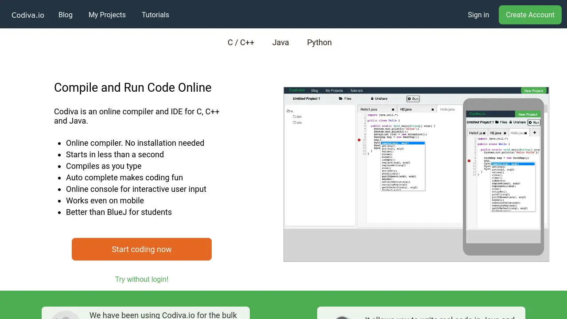Click "Starts in less than a second" bullet
Viewport: 567px width, 319px height.
pyautogui.click(x=115, y=155)
